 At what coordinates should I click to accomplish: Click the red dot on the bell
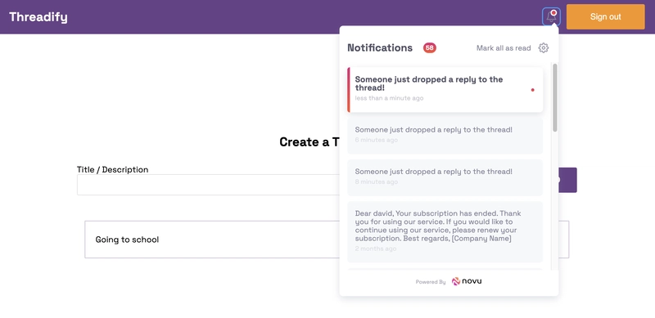(554, 13)
